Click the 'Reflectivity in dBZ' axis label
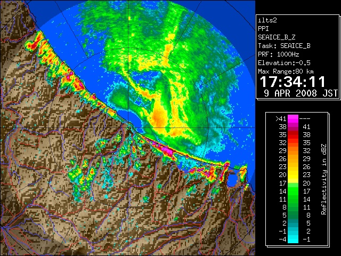Image resolution: width=341 pixels, height=256 pixels. tap(324, 179)
